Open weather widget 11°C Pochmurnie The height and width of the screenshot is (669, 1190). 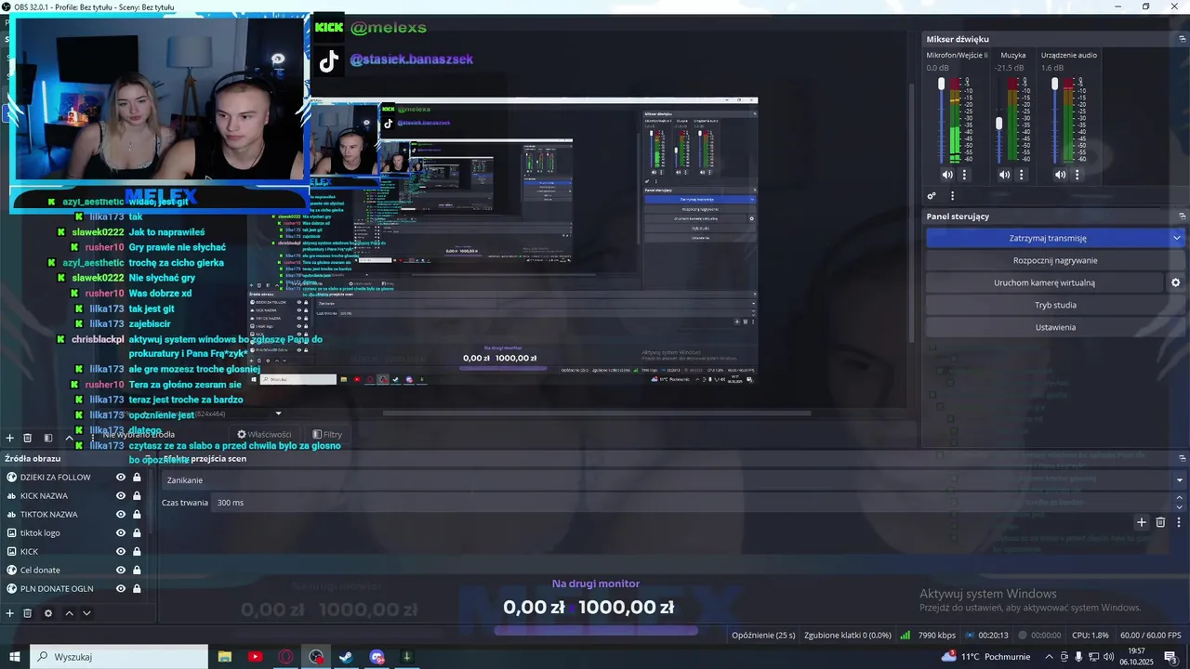(985, 657)
